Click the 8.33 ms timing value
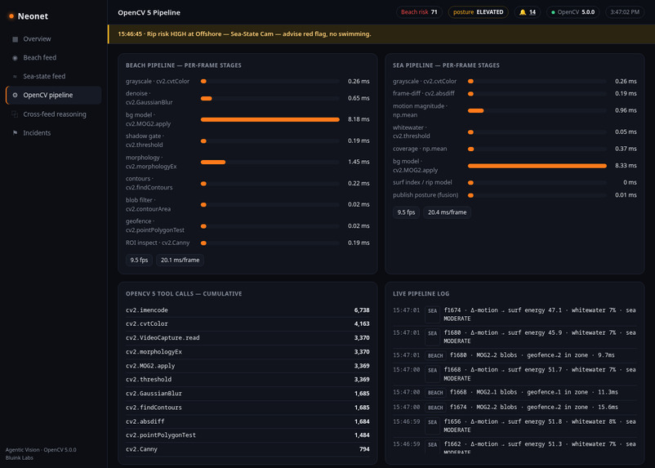Viewport: 655px width, 468px height. [626, 166]
